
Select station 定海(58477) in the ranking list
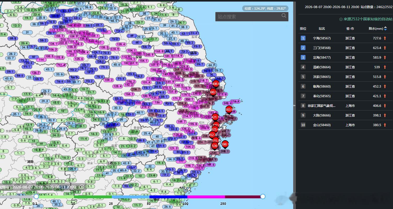[x=322, y=58]
